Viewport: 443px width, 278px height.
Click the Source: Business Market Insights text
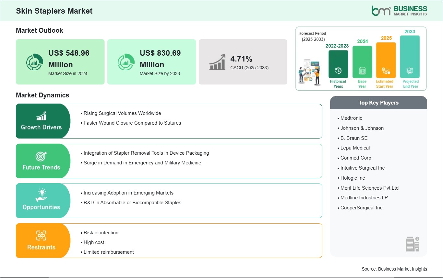394,269
